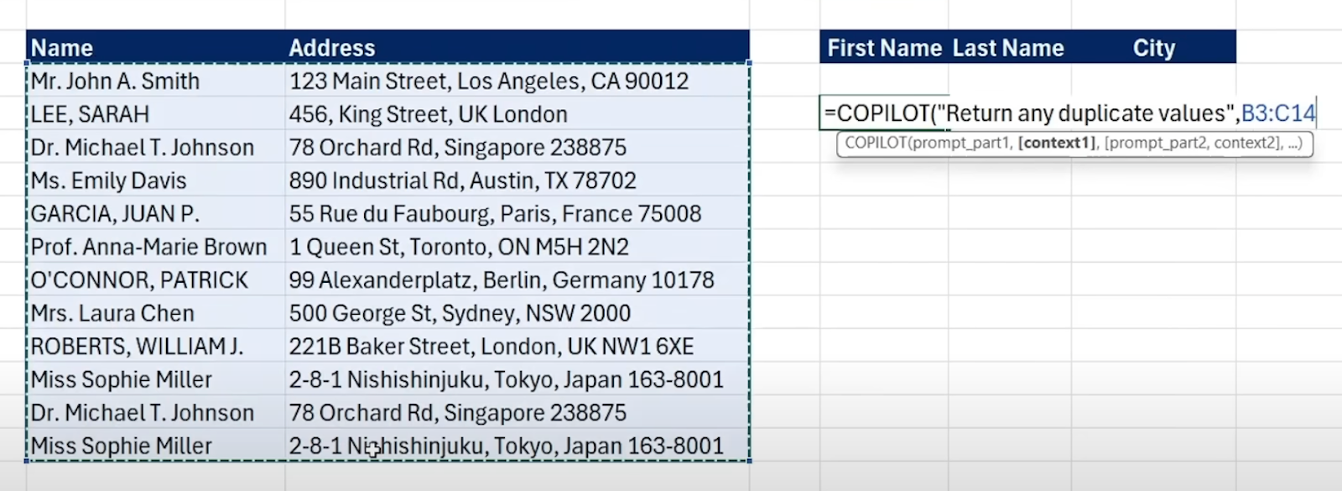The image size is (1342, 491).
Task: Select address 456, King Street, UK London
Action: click(518, 114)
